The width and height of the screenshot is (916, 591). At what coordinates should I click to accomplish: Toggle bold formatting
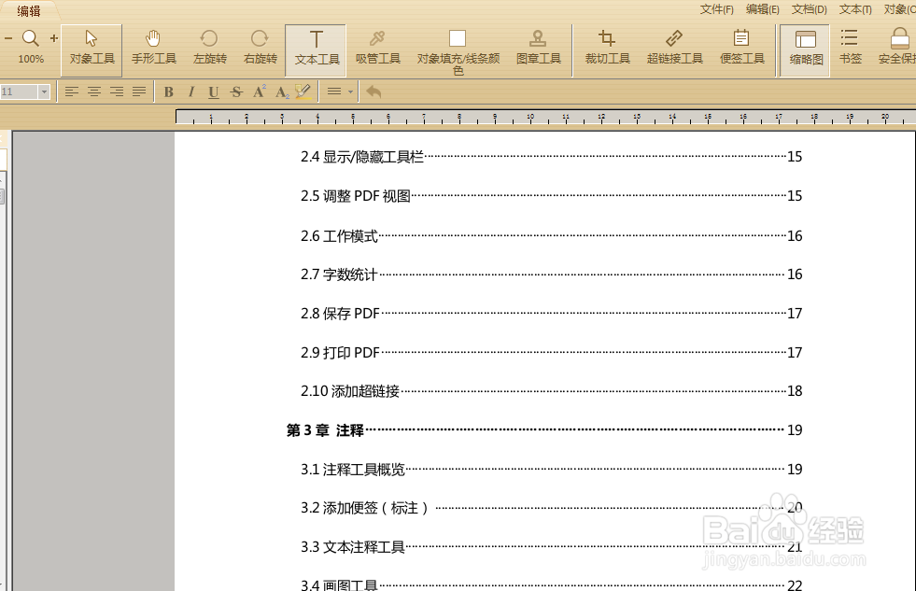coord(169,91)
